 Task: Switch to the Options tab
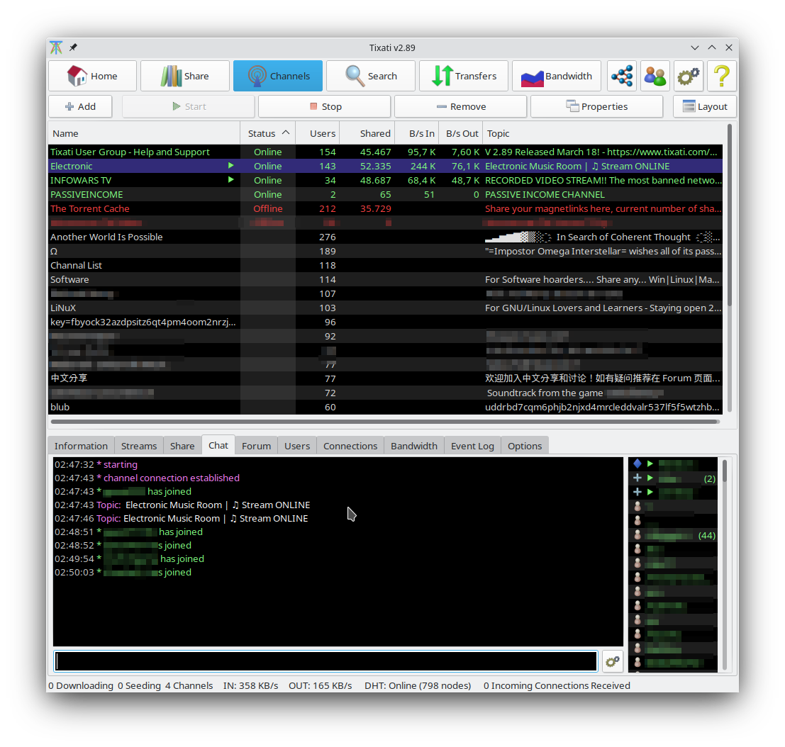coord(525,446)
